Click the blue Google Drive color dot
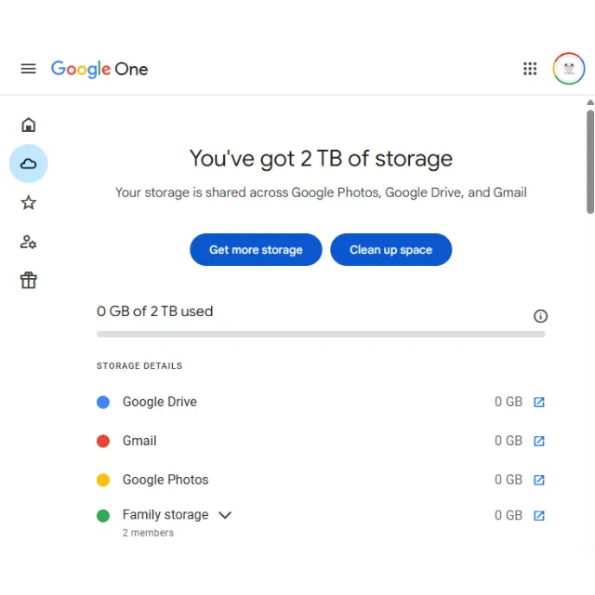This screenshot has width=595, height=595. click(x=103, y=403)
